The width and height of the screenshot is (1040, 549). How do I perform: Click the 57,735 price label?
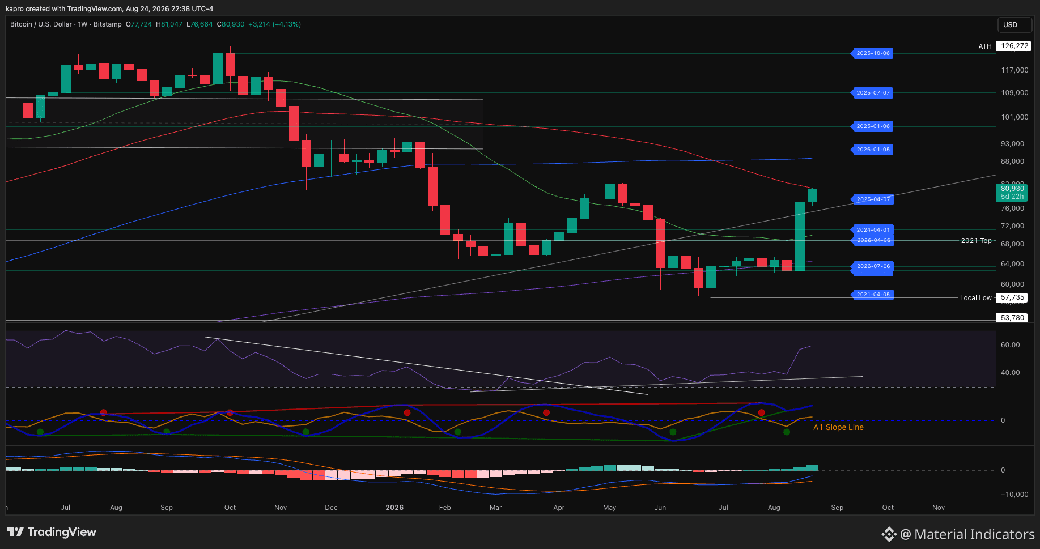point(1012,297)
